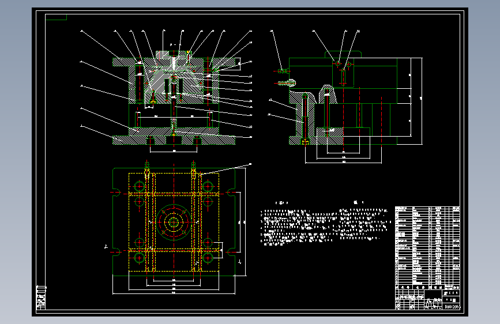Click the unnumbered notes paragraph beside the requirements
Image resolution: width=500 pixels, height=324 pixels.
click(x=363, y=224)
